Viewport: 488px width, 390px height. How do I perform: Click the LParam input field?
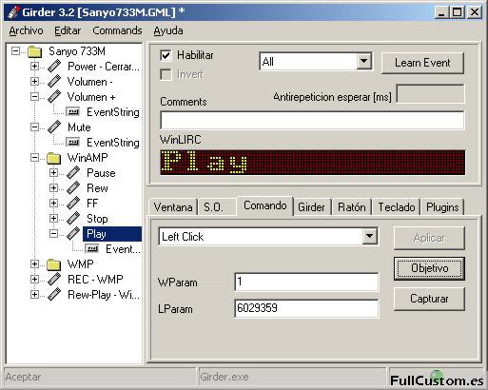pyautogui.click(x=306, y=308)
